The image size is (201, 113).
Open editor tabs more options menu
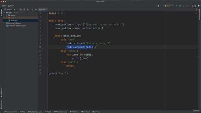pyautogui.click(x=197, y=9)
